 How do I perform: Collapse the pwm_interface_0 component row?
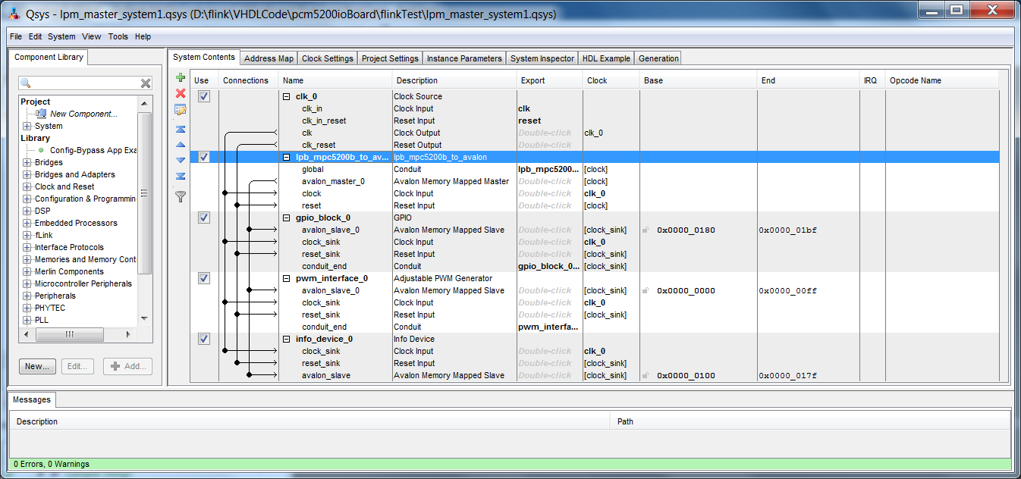[x=286, y=278]
